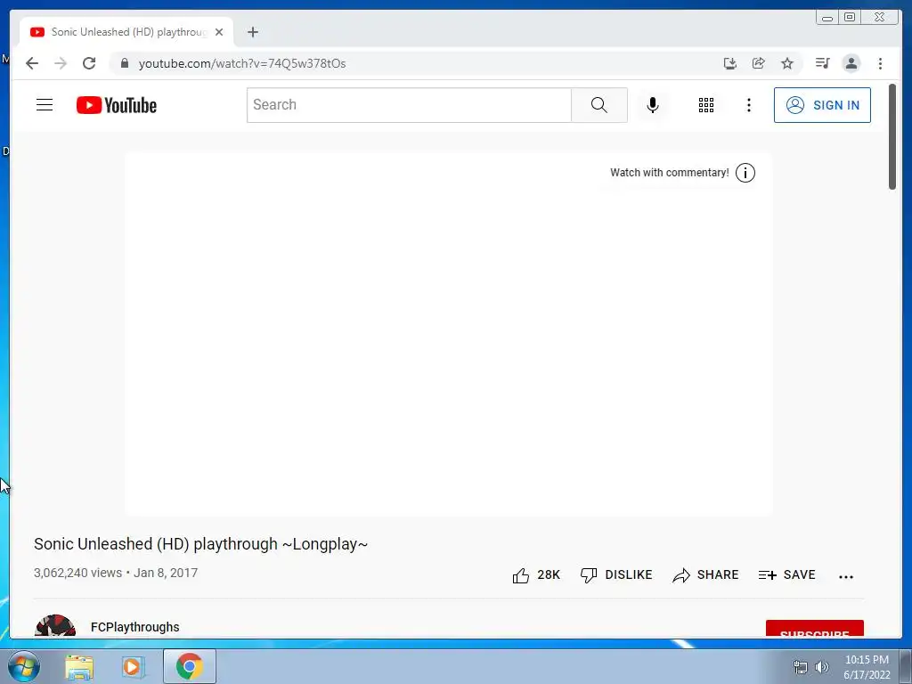The height and width of the screenshot is (684, 912).
Task: Dislike the Sonic Unleashed video
Action: point(616,574)
